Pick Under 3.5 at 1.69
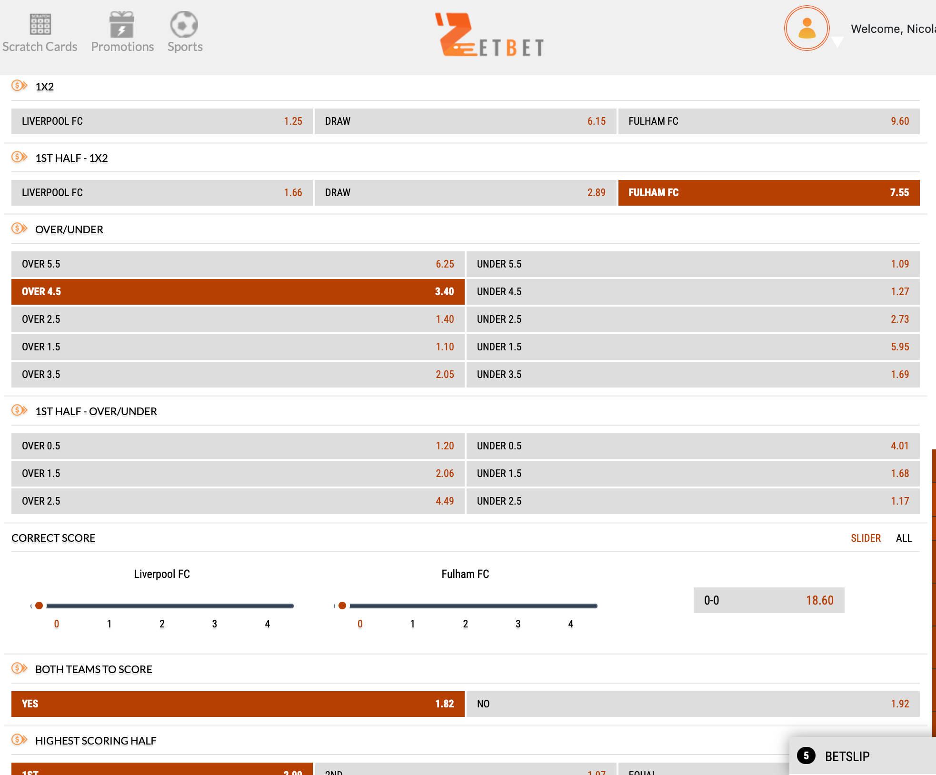 click(693, 375)
